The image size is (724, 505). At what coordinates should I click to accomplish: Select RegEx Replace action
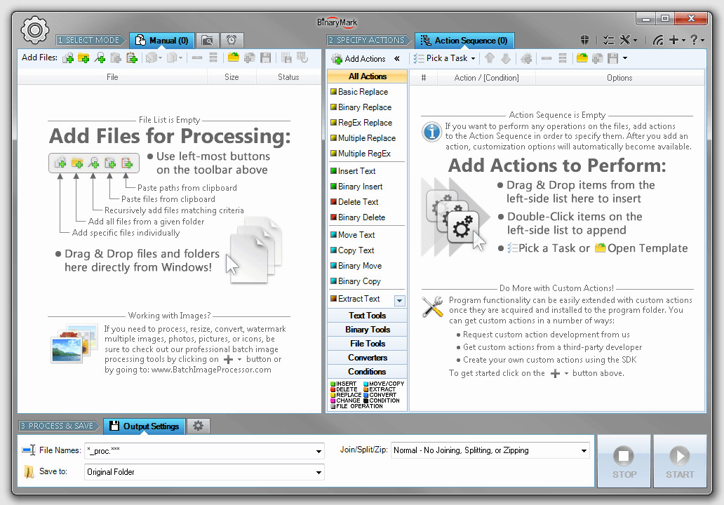[361, 123]
